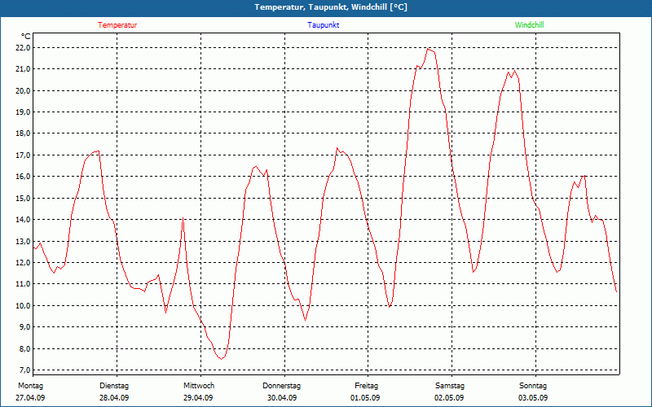The height and width of the screenshot is (407, 652).
Task: Click the 11,0 y-axis value
Action: coord(23,283)
